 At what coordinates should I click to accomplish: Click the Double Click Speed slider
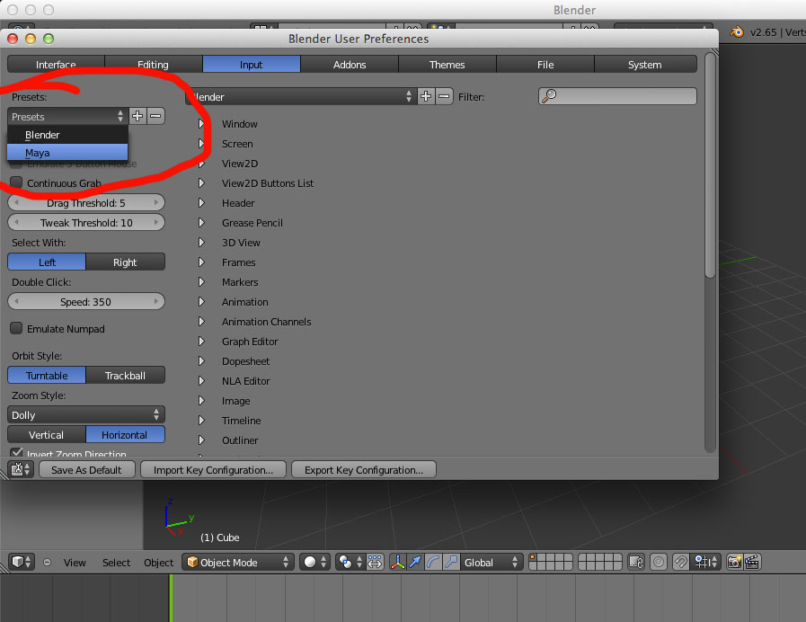coord(86,301)
